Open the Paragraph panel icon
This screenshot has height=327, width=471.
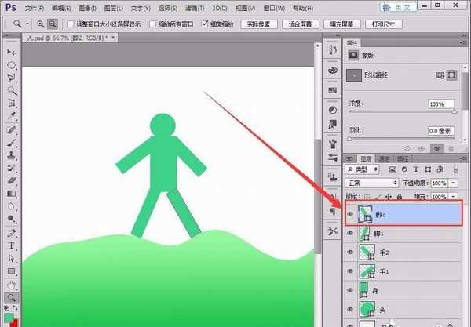pyautogui.click(x=333, y=212)
